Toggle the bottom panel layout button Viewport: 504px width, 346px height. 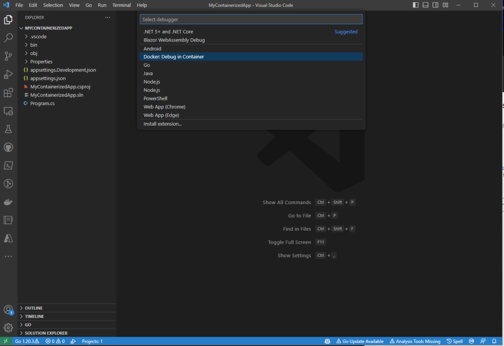[x=425, y=5]
